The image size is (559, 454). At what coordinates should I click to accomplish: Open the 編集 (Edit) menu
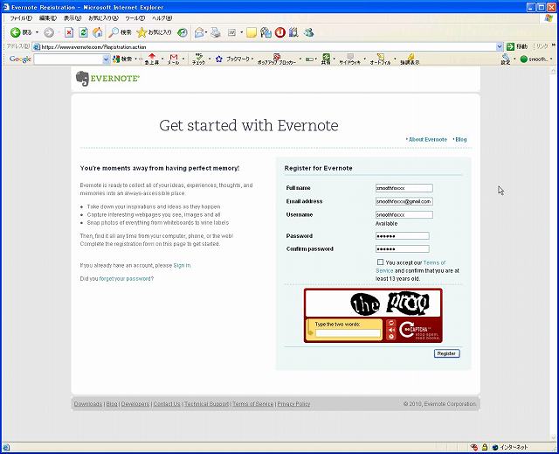[x=48, y=18]
